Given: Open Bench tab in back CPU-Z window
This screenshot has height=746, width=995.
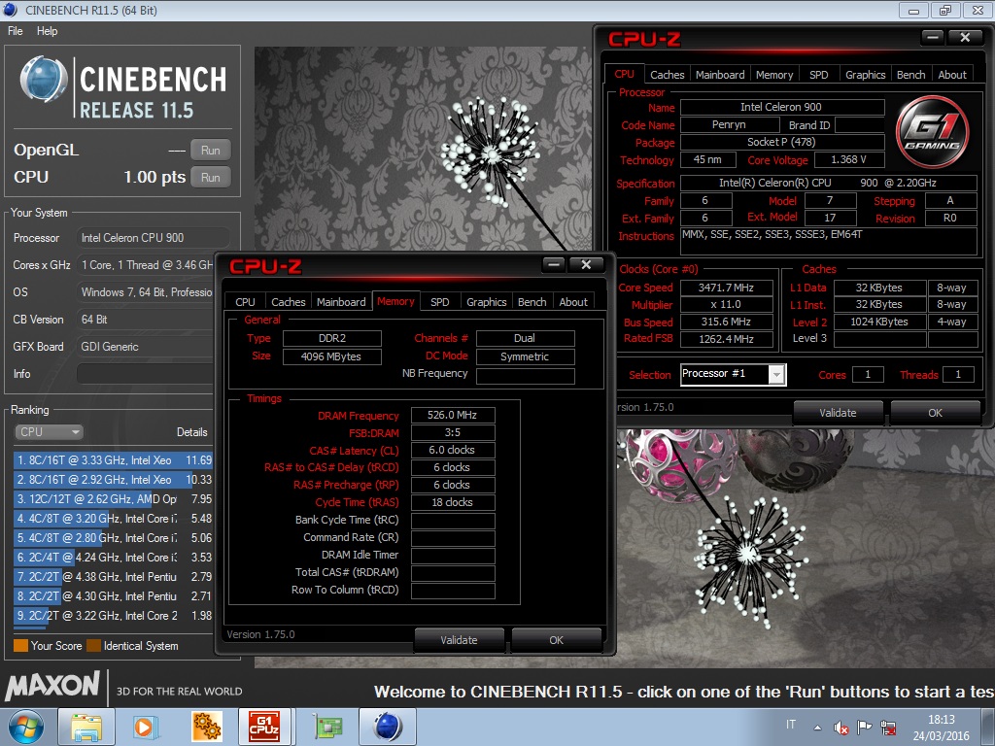Looking at the screenshot, I should 911,74.
